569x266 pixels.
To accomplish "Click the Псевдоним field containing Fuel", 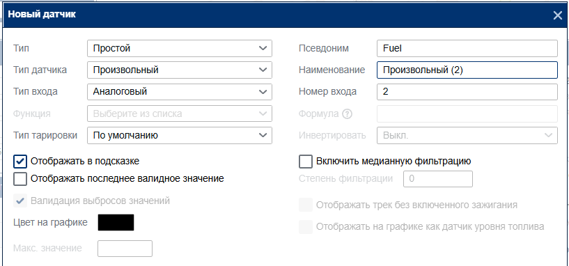I will pyautogui.click(x=467, y=48).
